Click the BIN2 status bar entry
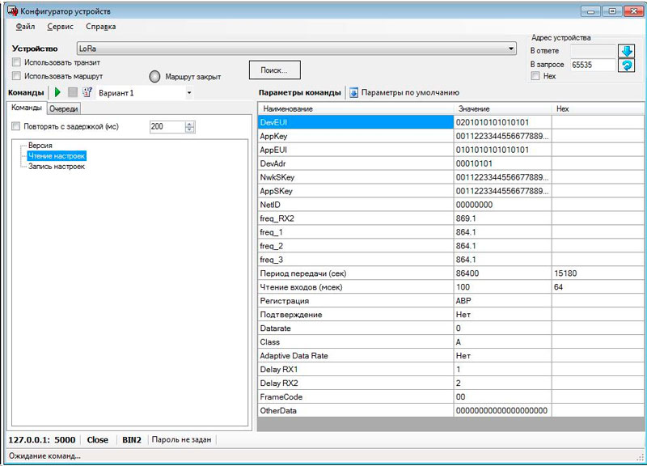Viewport: 647px width, 466px height. (132, 440)
